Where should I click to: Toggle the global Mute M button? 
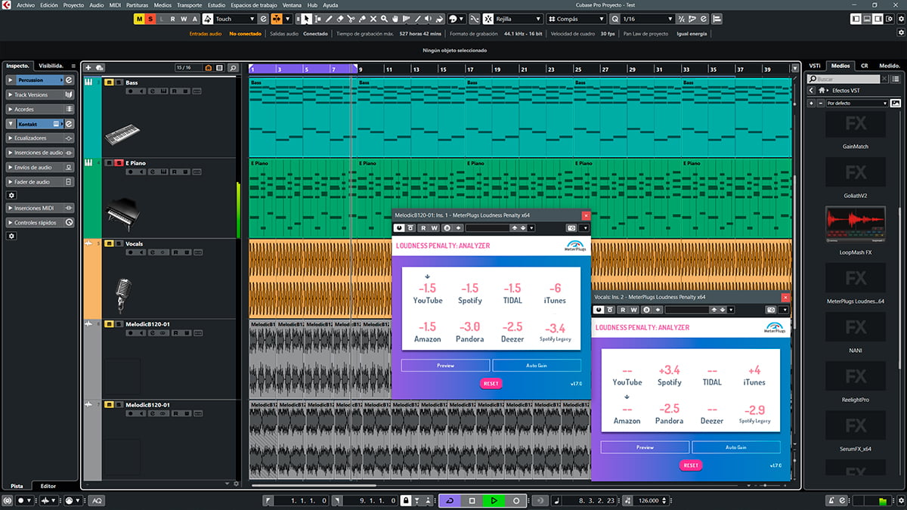[139, 18]
